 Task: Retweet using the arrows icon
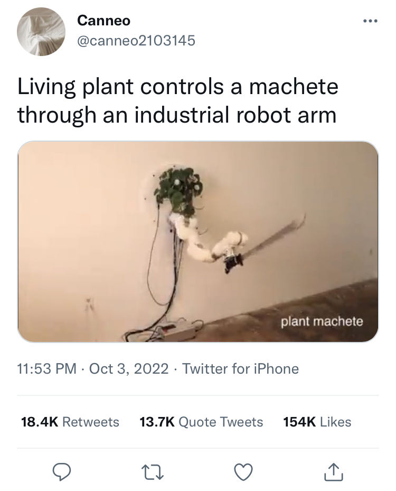click(x=153, y=472)
